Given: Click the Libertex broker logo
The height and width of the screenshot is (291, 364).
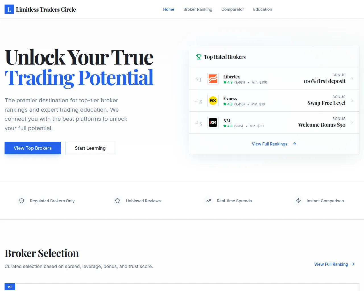Looking at the screenshot, I should click(213, 79).
